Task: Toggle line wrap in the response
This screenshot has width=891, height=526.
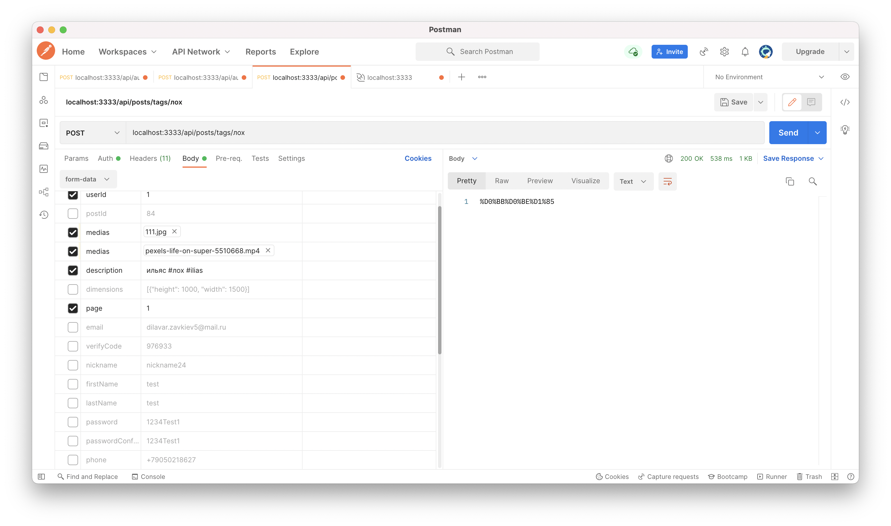Action: point(667,181)
